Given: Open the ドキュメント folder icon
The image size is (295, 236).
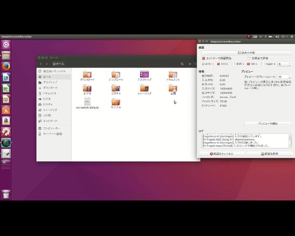Looking at the screenshot, I should point(173,74).
